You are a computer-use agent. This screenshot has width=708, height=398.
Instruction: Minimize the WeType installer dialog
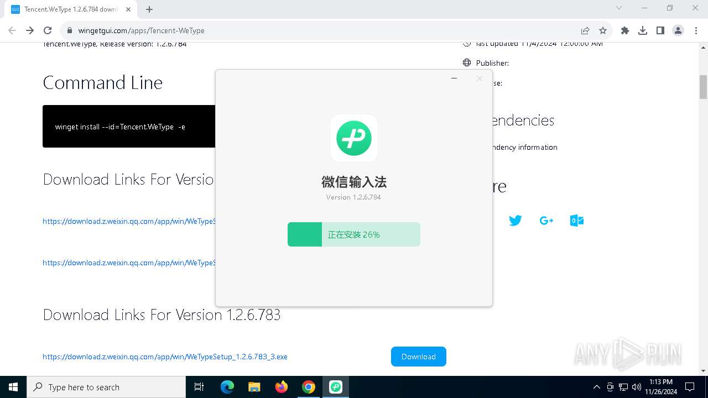[x=454, y=78]
